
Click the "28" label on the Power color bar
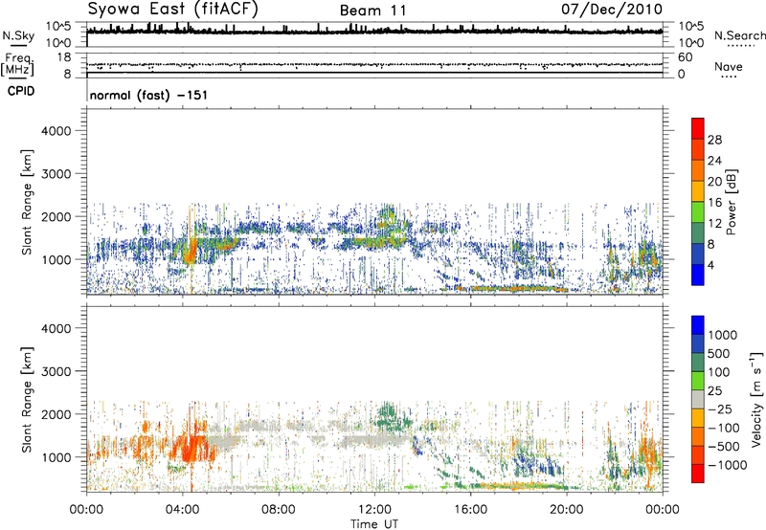click(714, 140)
